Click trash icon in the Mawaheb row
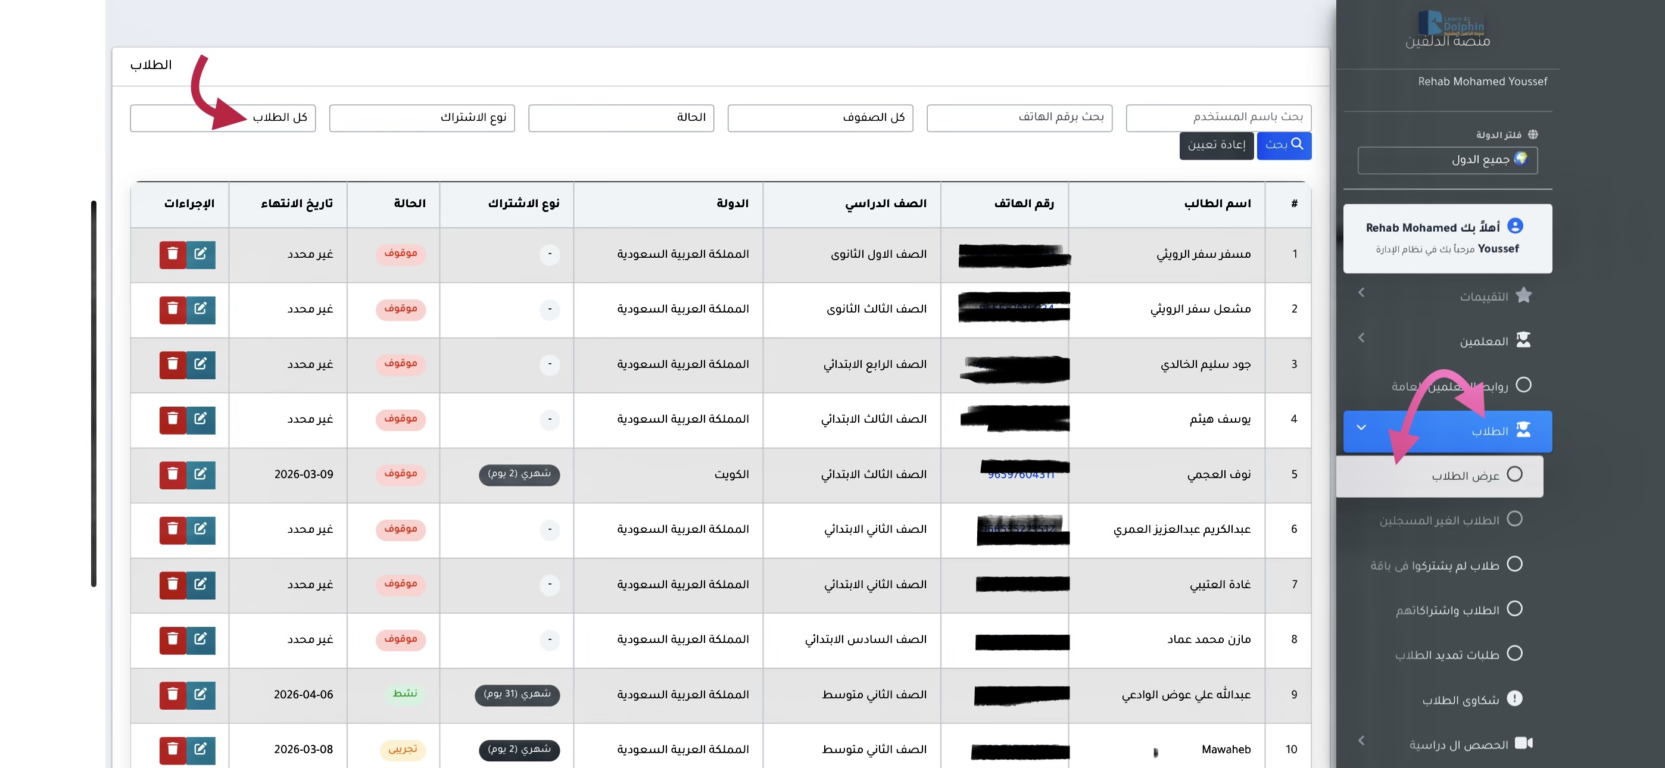Image resolution: width=1665 pixels, height=768 pixels. [x=173, y=750]
